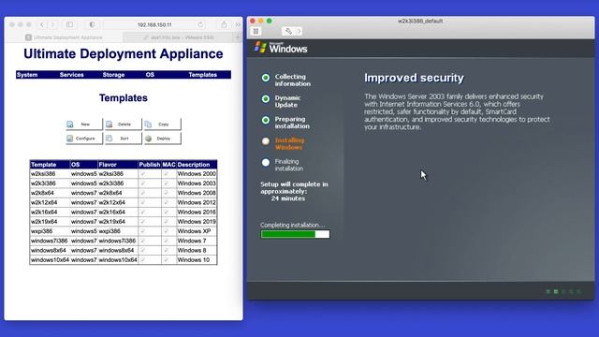The height and width of the screenshot is (337, 599).
Task: Select the w2k8x64 template name
Action: (x=42, y=193)
